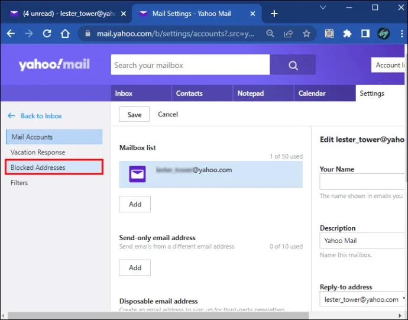
Task: Click the Description field containing Yahoo Mail
Action: (x=362, y=240)
